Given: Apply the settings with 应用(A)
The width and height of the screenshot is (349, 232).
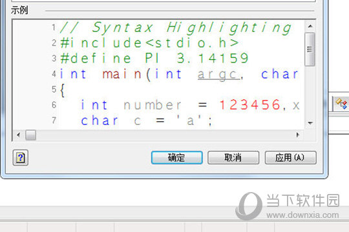Looking at the screenshot, I should (x=290, y=158).
